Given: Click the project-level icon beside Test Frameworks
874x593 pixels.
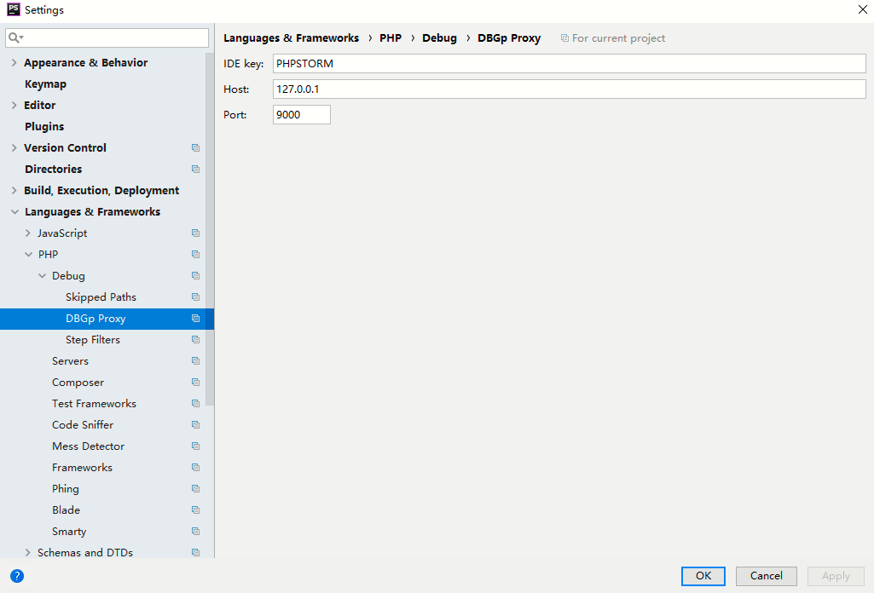Looking at the screenshot, I should click(195, 404).
